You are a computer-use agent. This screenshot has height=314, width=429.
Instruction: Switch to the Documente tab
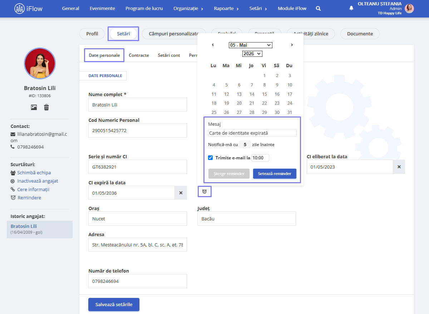pos(360,34)
